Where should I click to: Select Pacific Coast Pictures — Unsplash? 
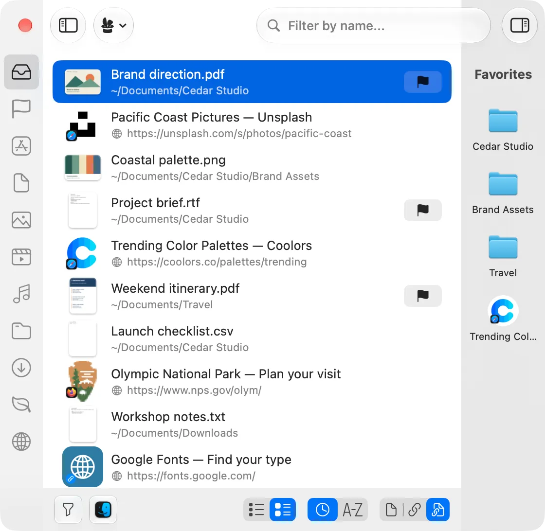click(x=252, y=124)
